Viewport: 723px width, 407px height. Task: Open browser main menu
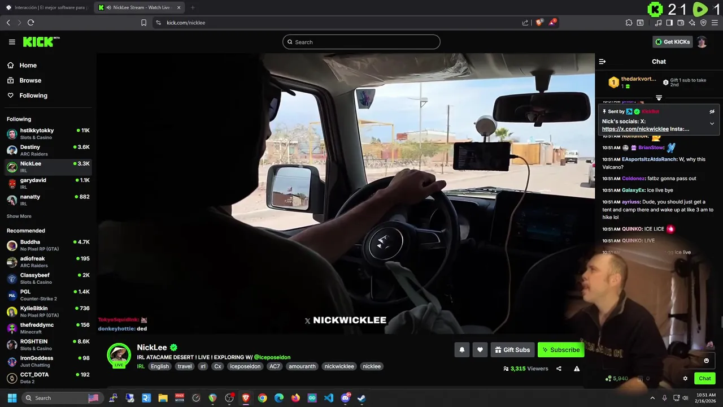715,23
